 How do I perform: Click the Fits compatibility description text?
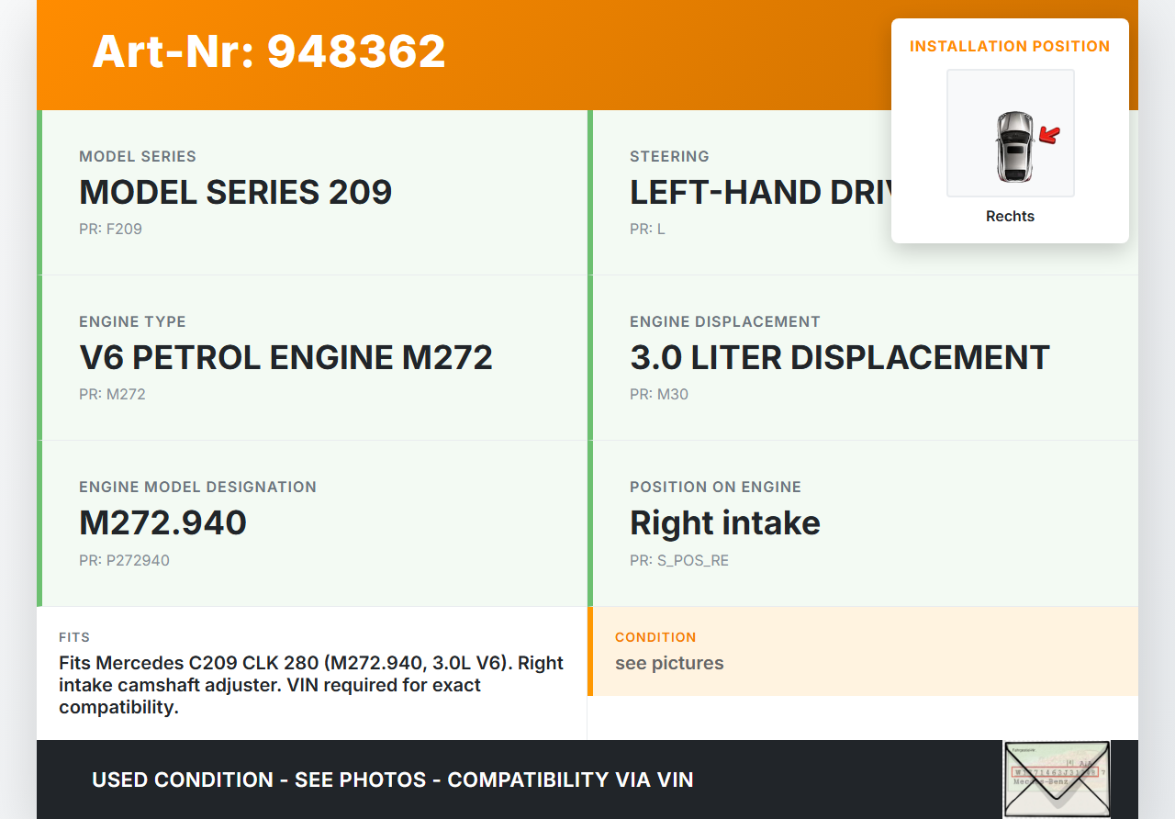(x=311, y=685)
